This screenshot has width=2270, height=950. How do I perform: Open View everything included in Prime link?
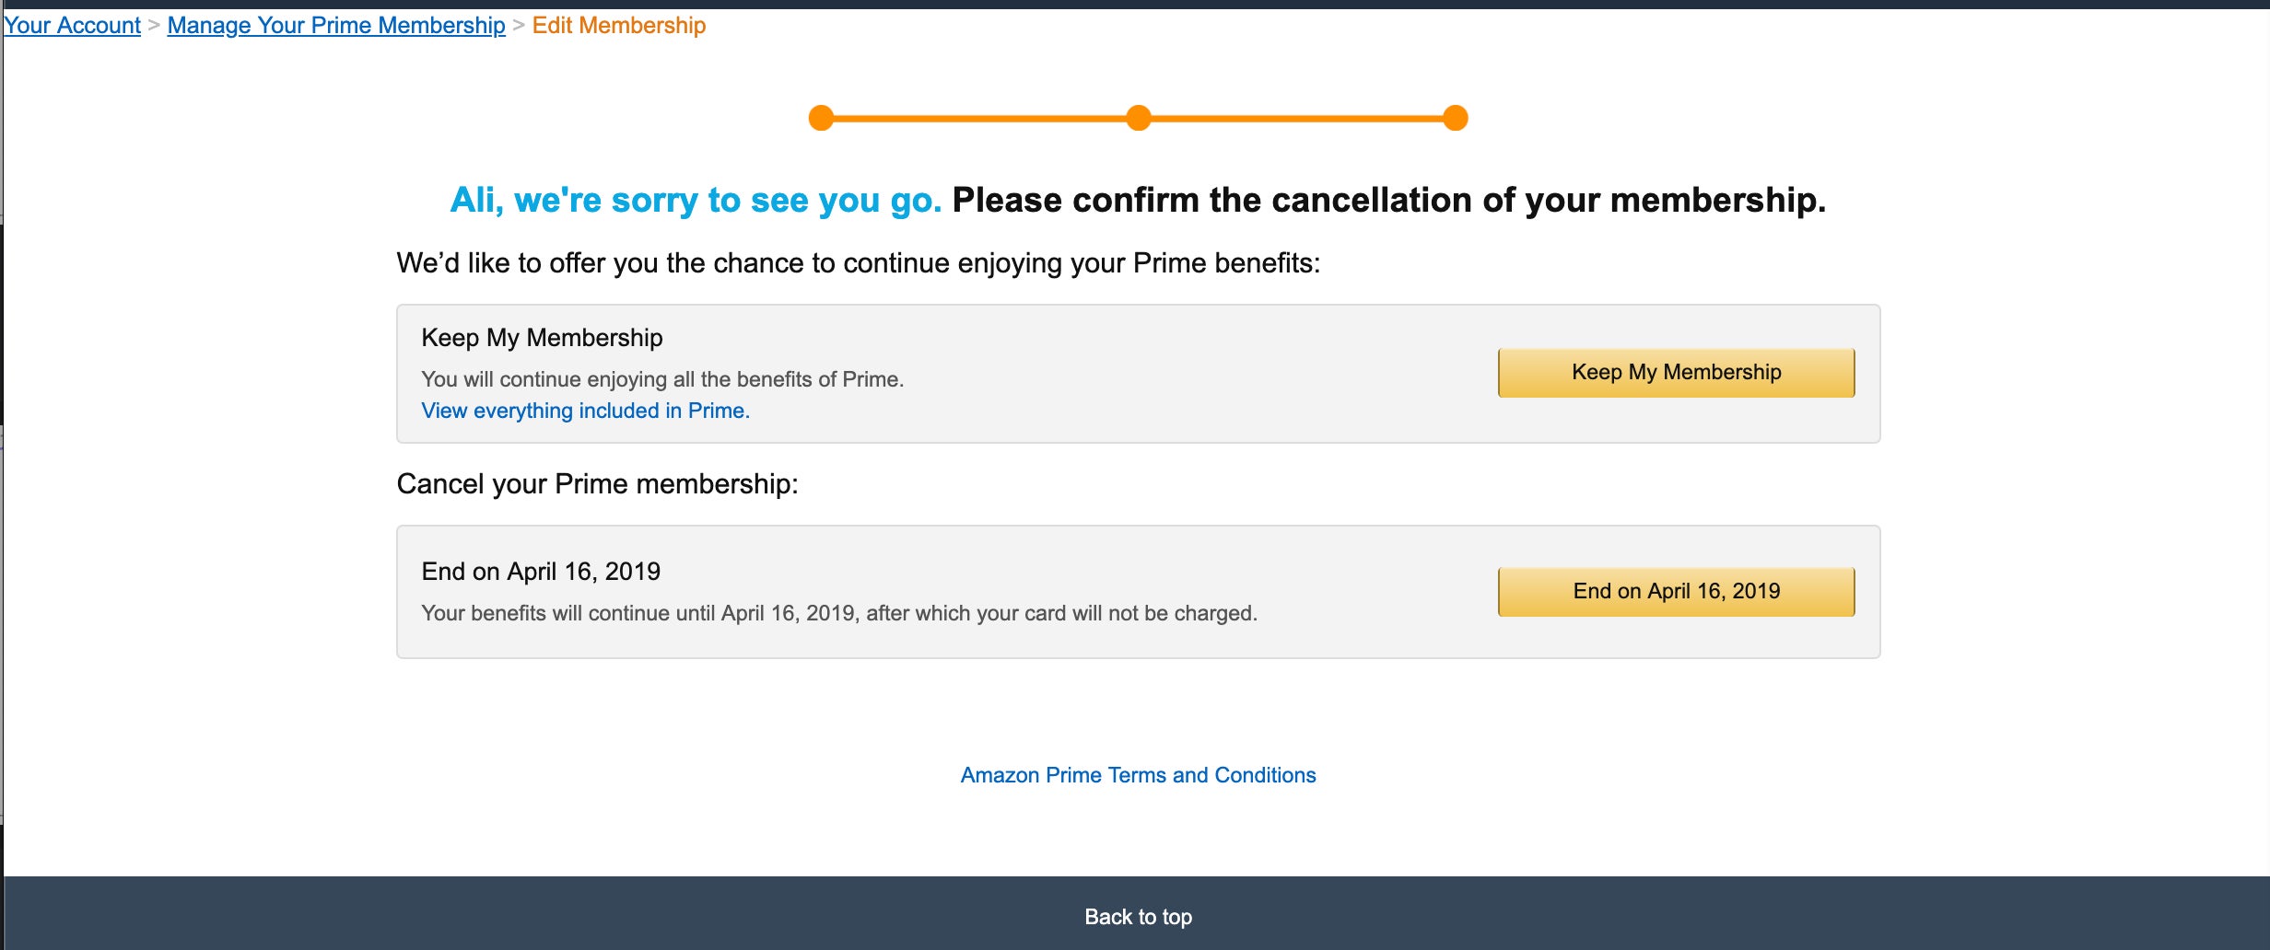click(586, 411)
